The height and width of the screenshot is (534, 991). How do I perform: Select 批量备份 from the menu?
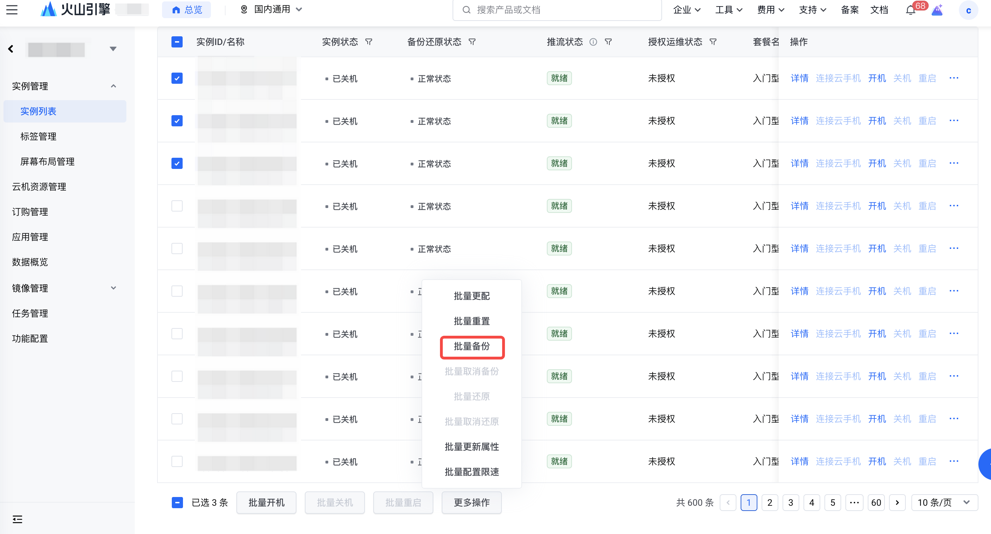472,346
